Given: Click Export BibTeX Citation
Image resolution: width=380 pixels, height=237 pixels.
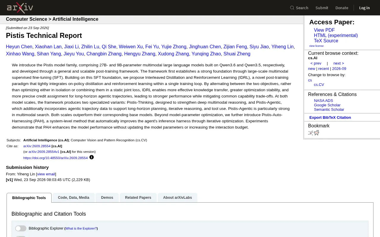Looking at the screenshot, I should pyautogui.click(x=330, y=118).
